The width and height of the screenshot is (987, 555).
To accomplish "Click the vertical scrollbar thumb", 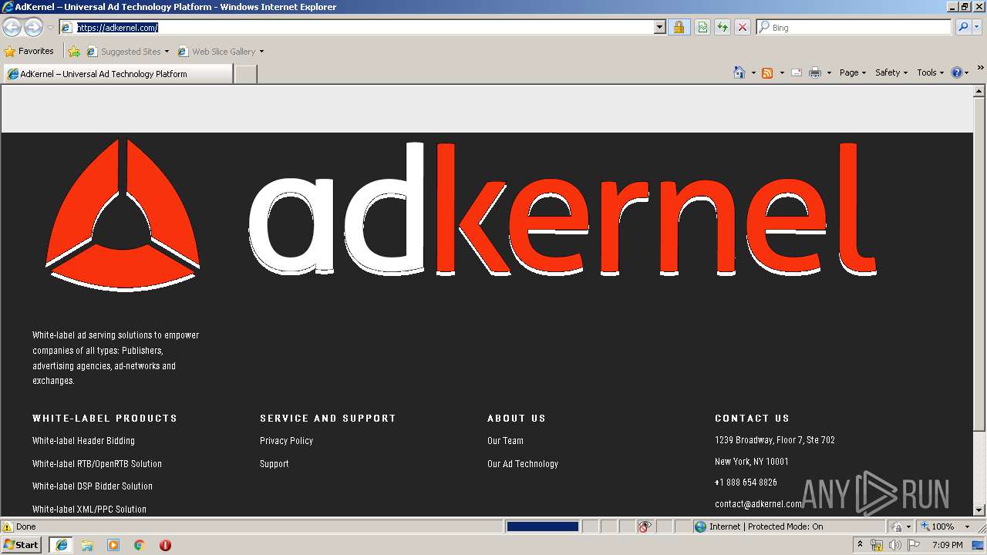I will pyautogui.click(x=979, y=263).
